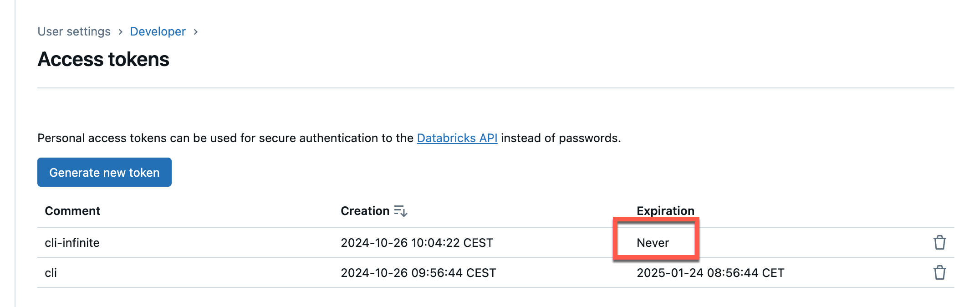The height and width of the screenshot is (307, 969).
Task: Click the Never expiration value
Action: (x=653, y=243)
